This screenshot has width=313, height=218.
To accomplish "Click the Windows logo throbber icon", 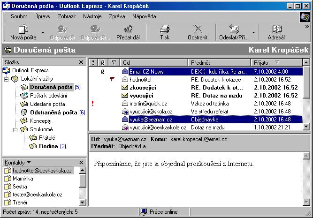I will 305,17.
